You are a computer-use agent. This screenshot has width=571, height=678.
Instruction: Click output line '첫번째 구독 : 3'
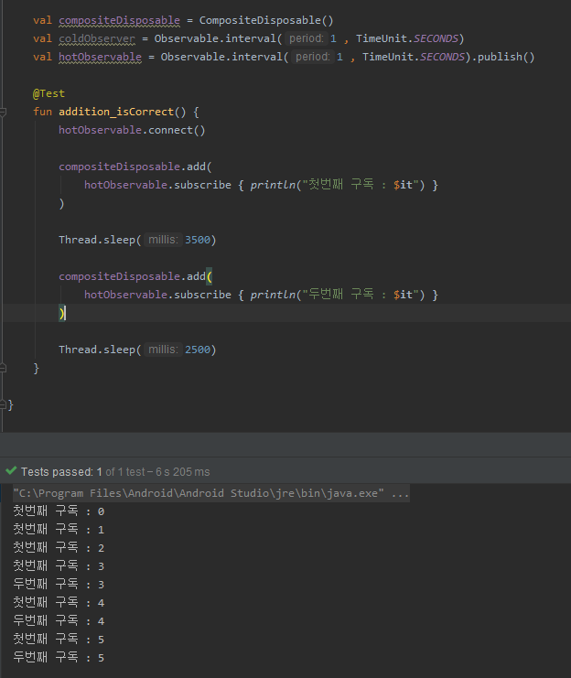[x=59, y=566]
